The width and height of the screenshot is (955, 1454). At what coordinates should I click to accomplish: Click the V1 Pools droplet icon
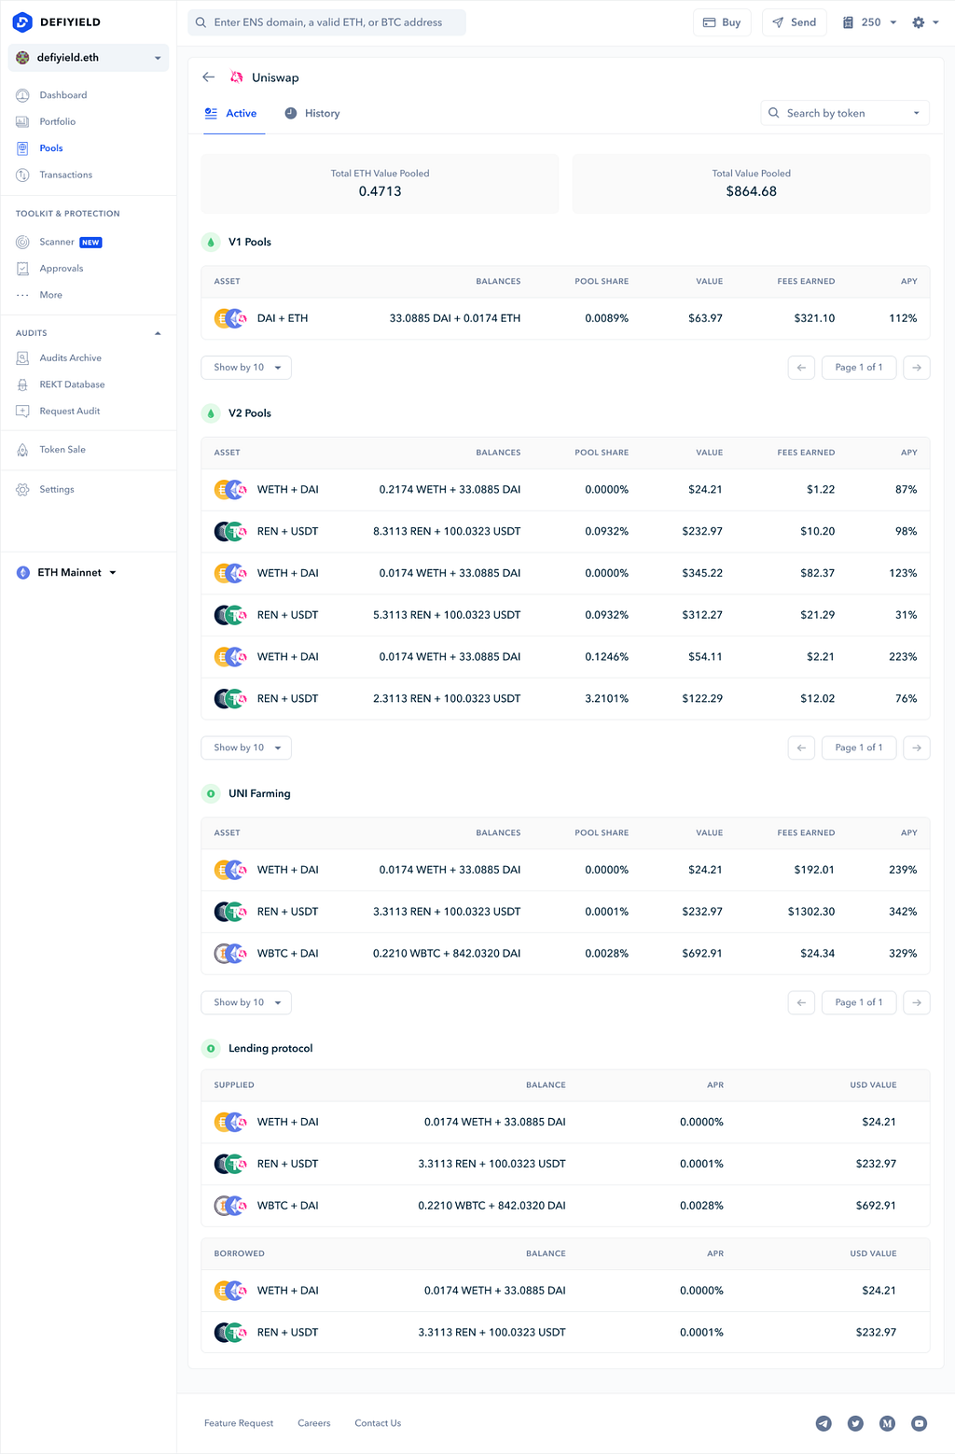tap(211, 242)
